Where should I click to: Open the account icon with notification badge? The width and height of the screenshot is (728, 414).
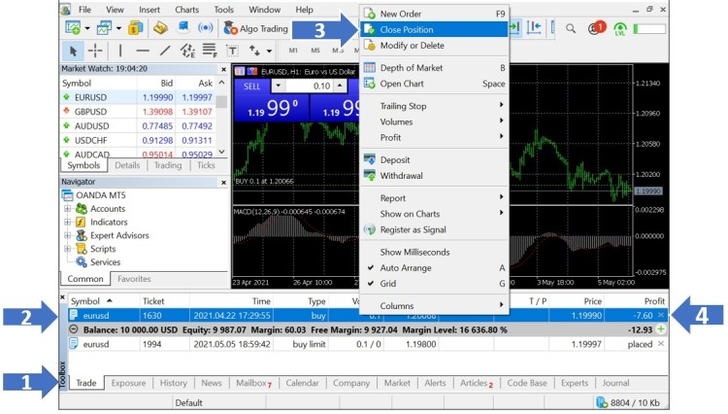595,29
